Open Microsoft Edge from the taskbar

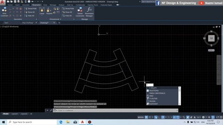click(x=61, y=122)
